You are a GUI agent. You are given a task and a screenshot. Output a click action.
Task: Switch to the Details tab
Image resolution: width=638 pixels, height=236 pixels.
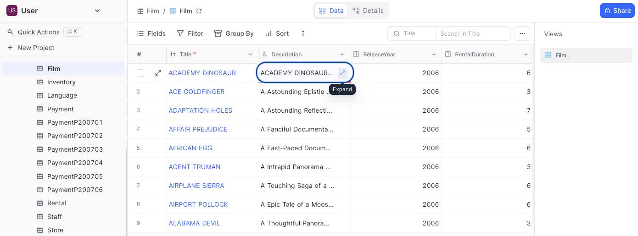pos(368,11)
